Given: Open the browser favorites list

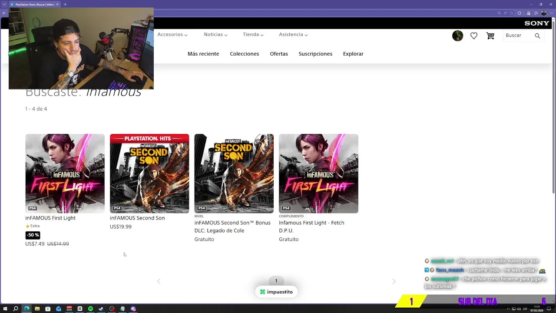Looking at the screenshot, I should point(536,13).
